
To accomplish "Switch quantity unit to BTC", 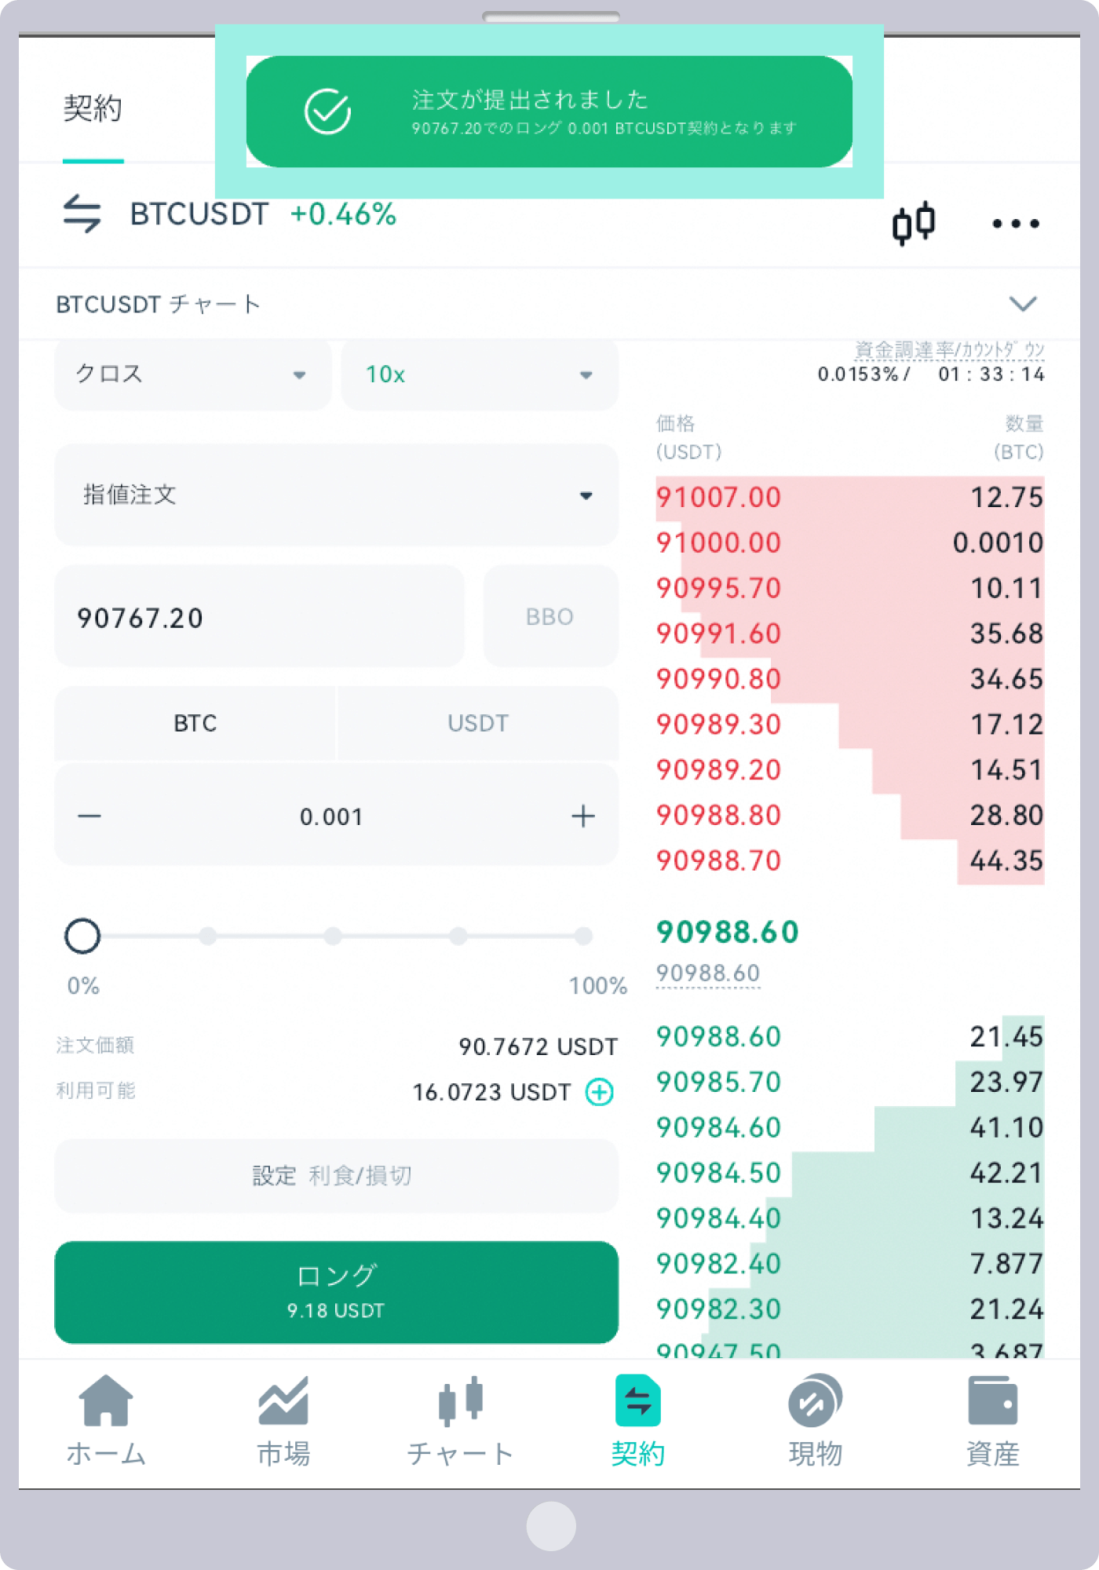I will (195, 723).
